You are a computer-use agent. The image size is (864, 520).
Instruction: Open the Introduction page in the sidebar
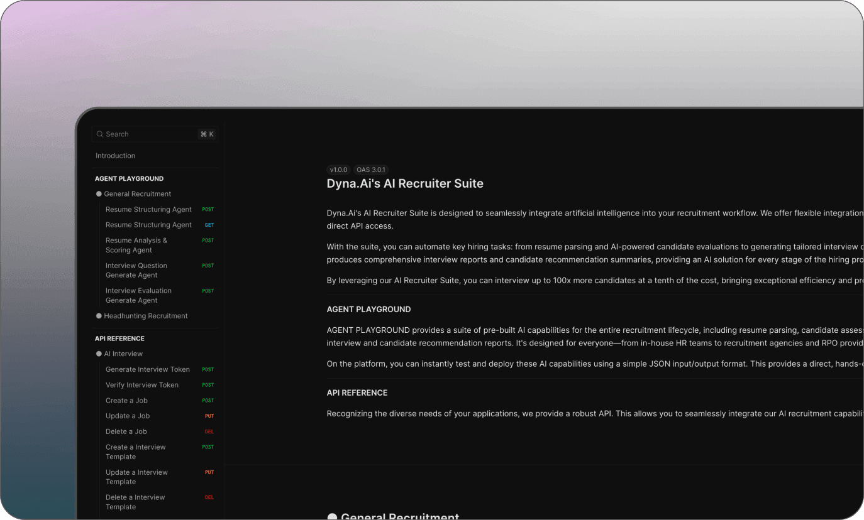116,156
